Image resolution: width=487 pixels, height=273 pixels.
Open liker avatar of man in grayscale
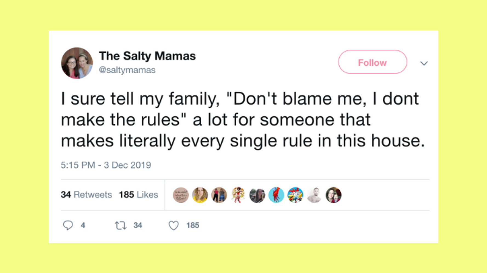[x=314, y=195]
